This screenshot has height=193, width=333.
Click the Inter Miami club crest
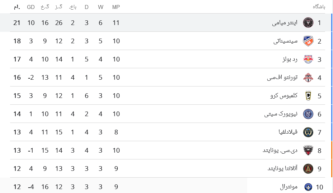tap(308, 23)
